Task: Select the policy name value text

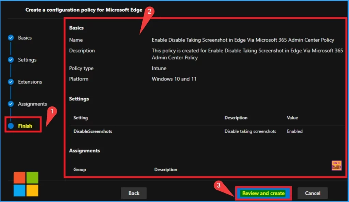Action: coord(243,40)
